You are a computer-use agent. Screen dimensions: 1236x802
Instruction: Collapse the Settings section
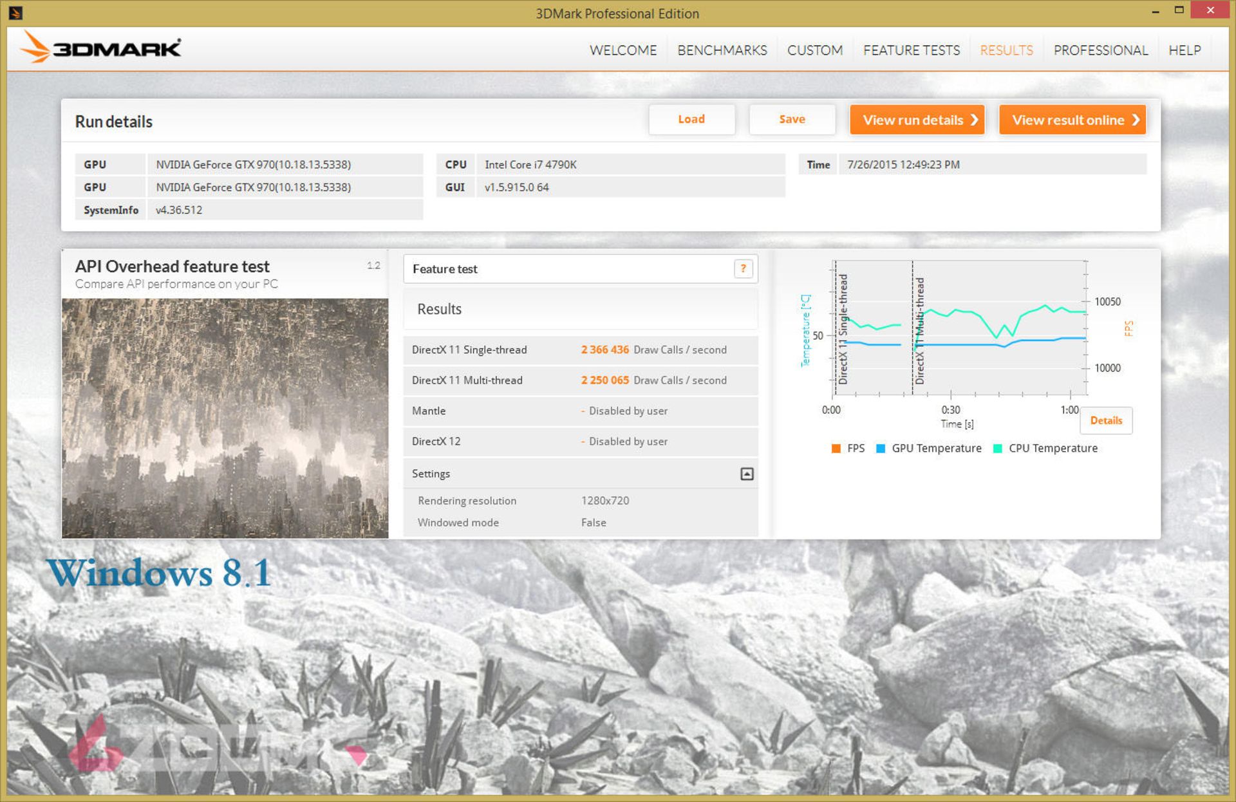747,474
